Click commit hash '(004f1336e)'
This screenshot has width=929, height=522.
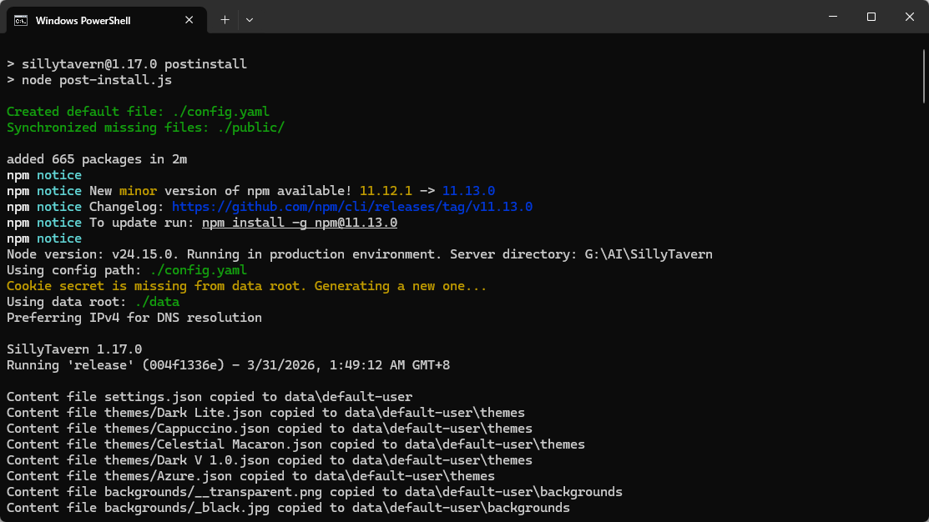(x=183, y=366)
